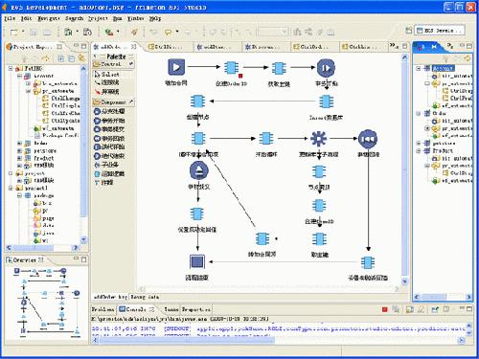479x359 pixels.
Task: Minimize the Console panel
Action: [462, 308]
